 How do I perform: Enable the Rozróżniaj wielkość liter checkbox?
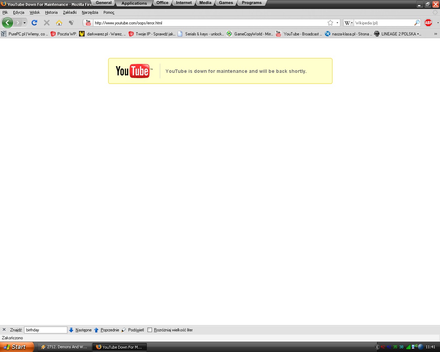150,330
